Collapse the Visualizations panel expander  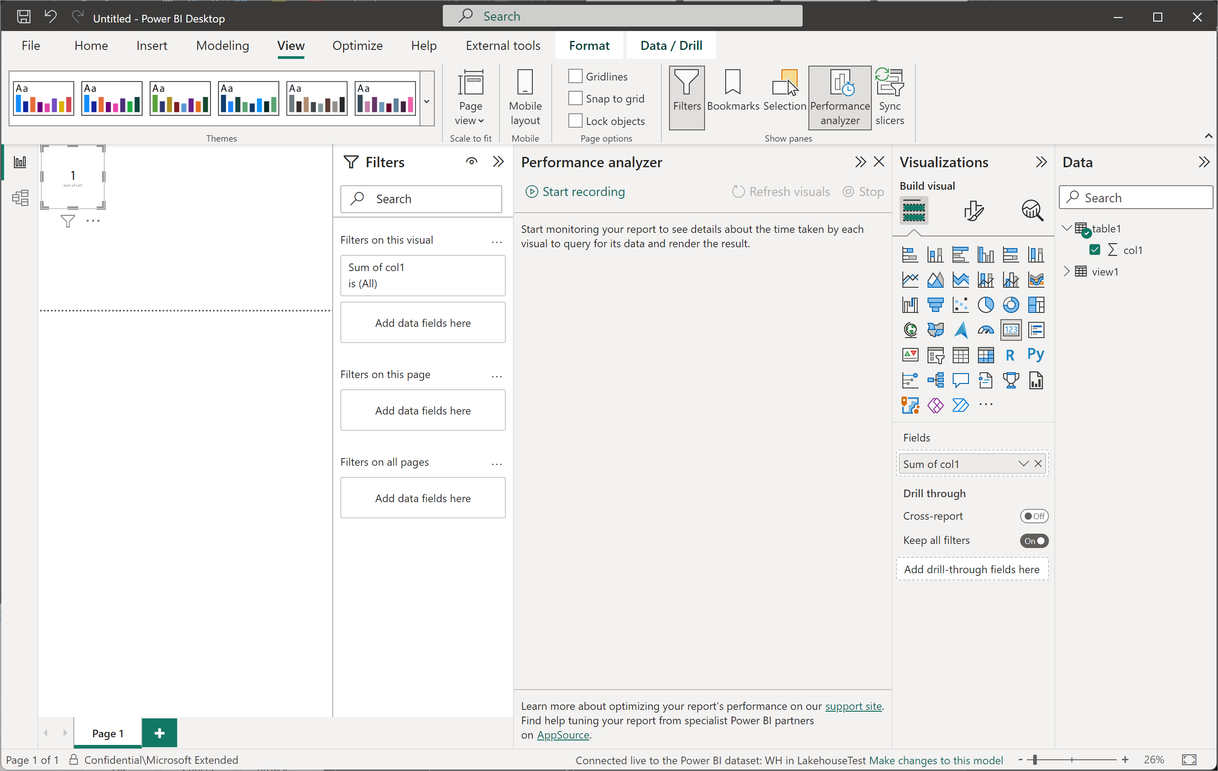coord(1041,162)
